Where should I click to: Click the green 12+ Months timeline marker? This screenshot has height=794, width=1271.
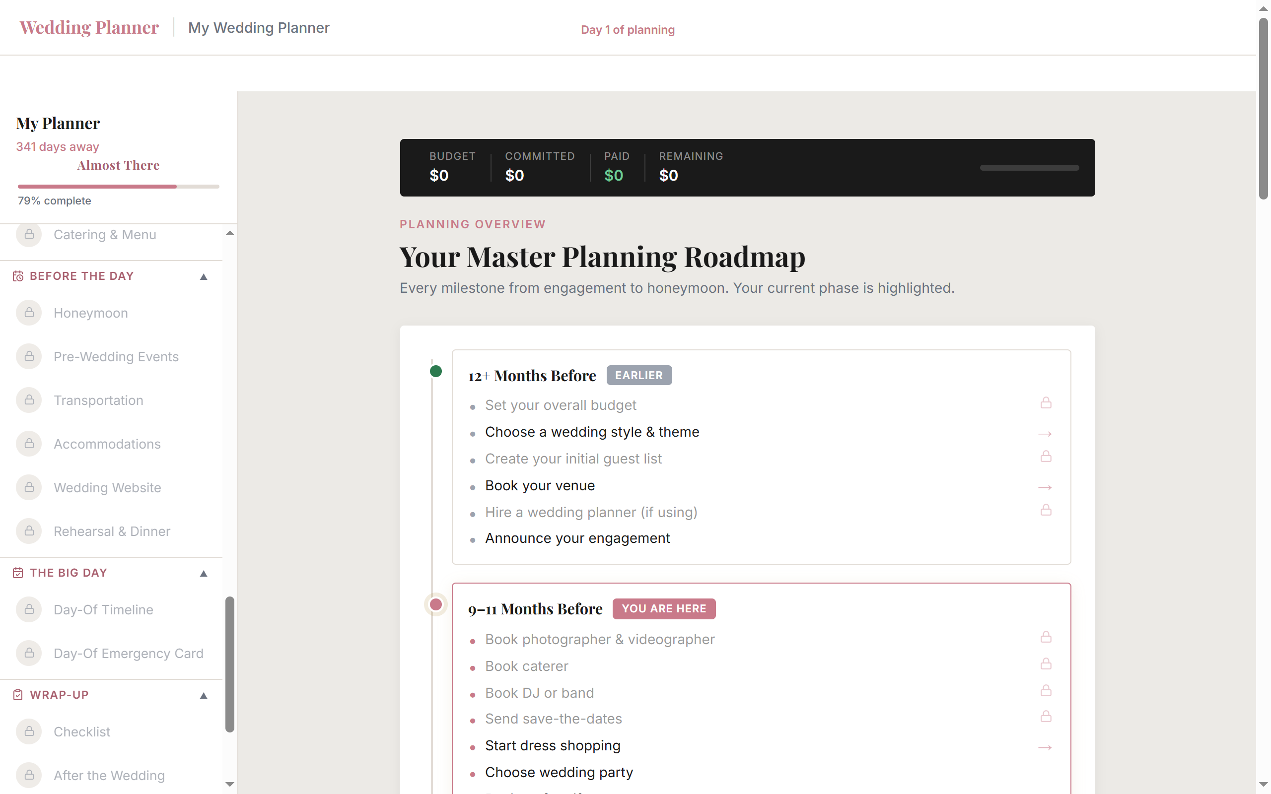[x=435, y=371]
